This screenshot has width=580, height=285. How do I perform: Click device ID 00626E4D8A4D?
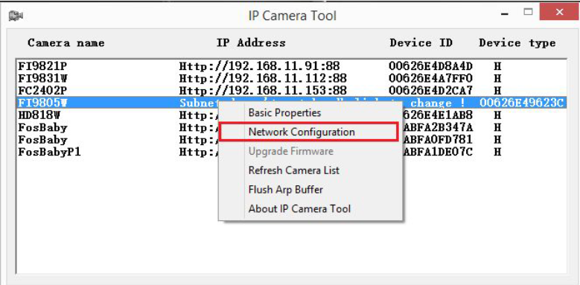click(430, 66)
